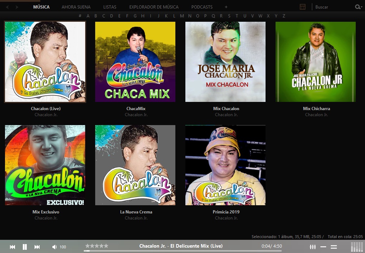Viewport: 365px width, 253px height.
Task: Click the playback progress bar
Action: (x=178, y=251)
